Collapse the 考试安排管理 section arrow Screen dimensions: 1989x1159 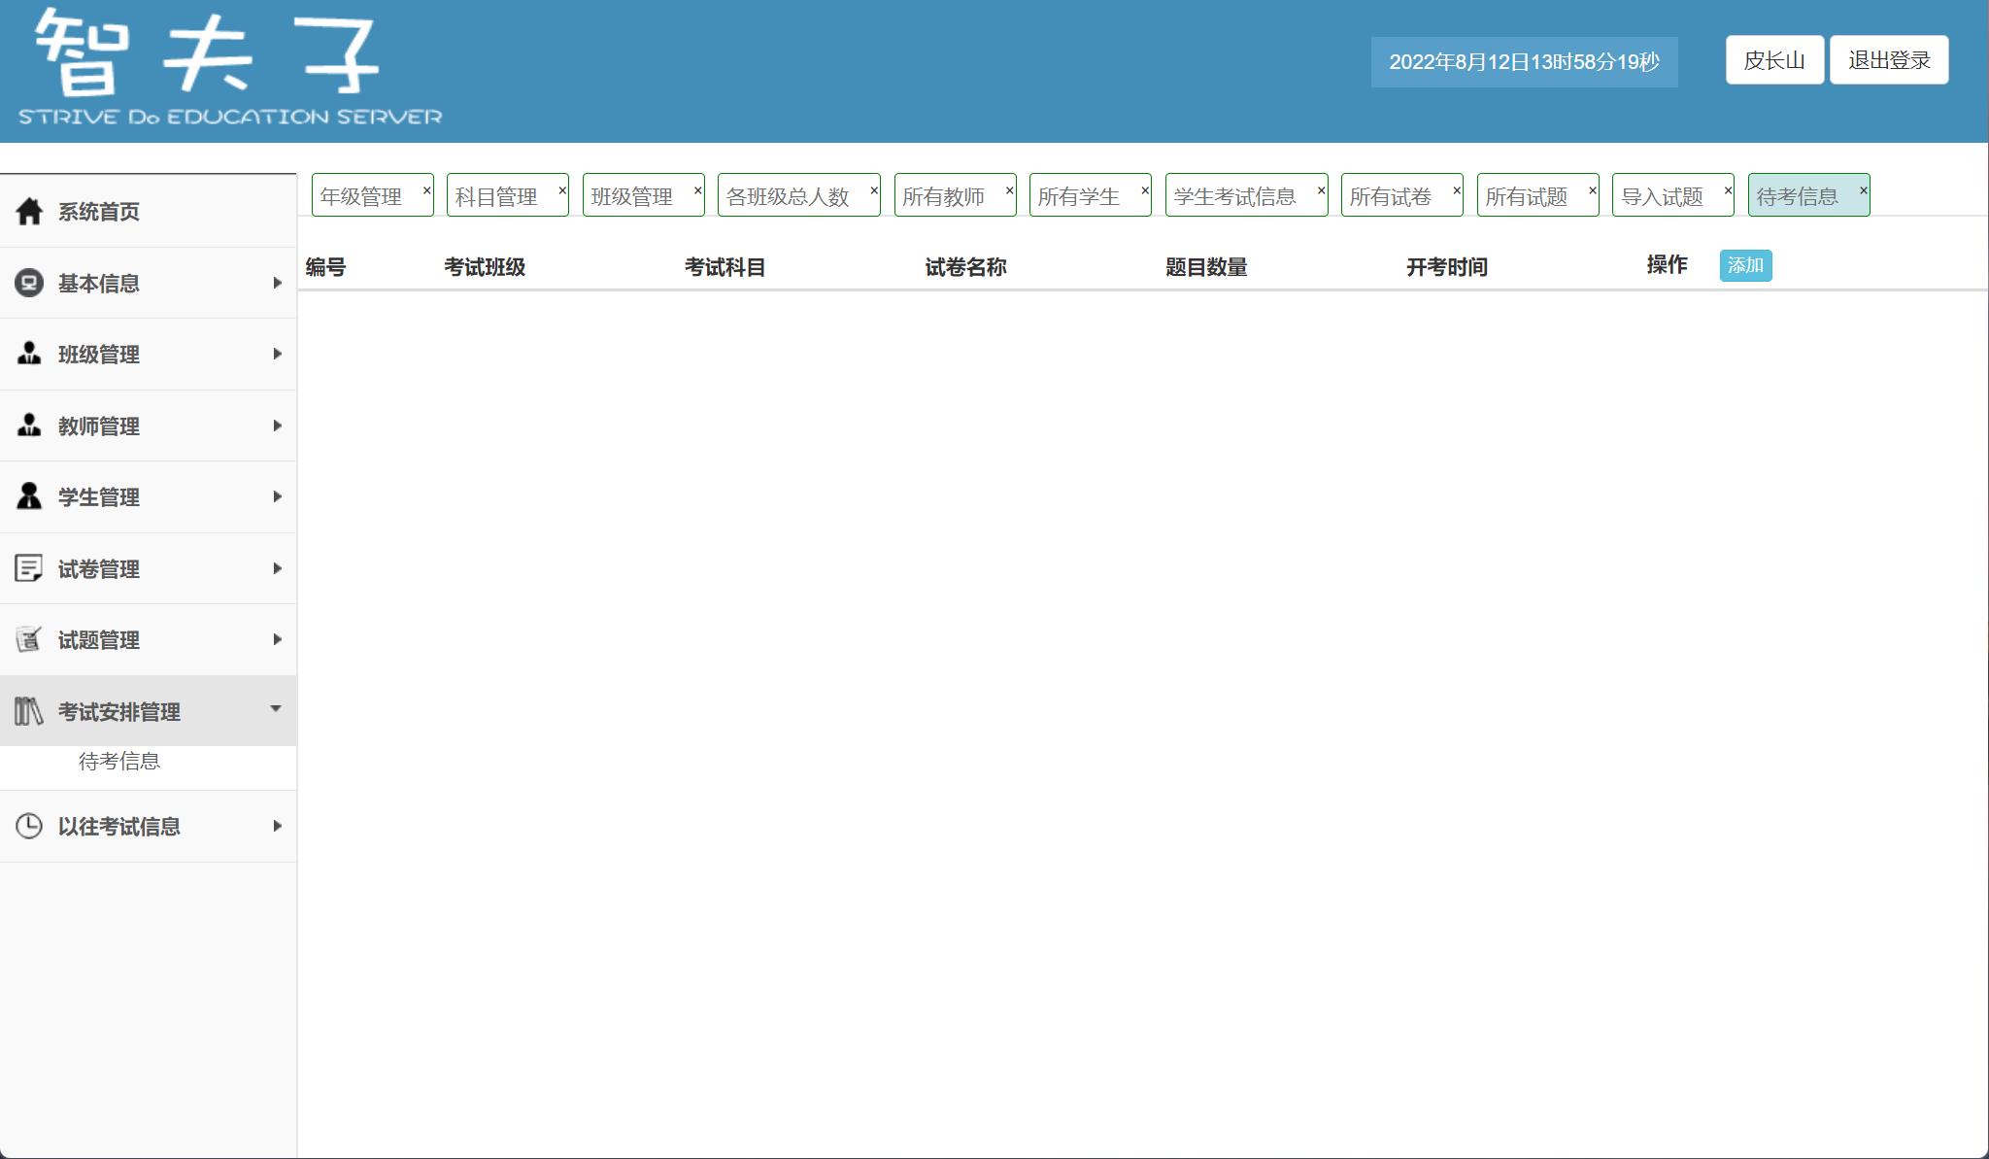click(x=276, y=709)
